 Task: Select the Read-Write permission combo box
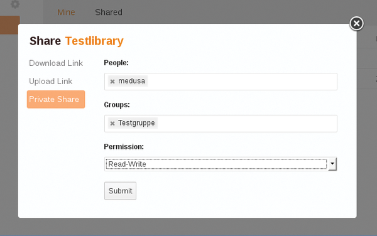(221, 164)
